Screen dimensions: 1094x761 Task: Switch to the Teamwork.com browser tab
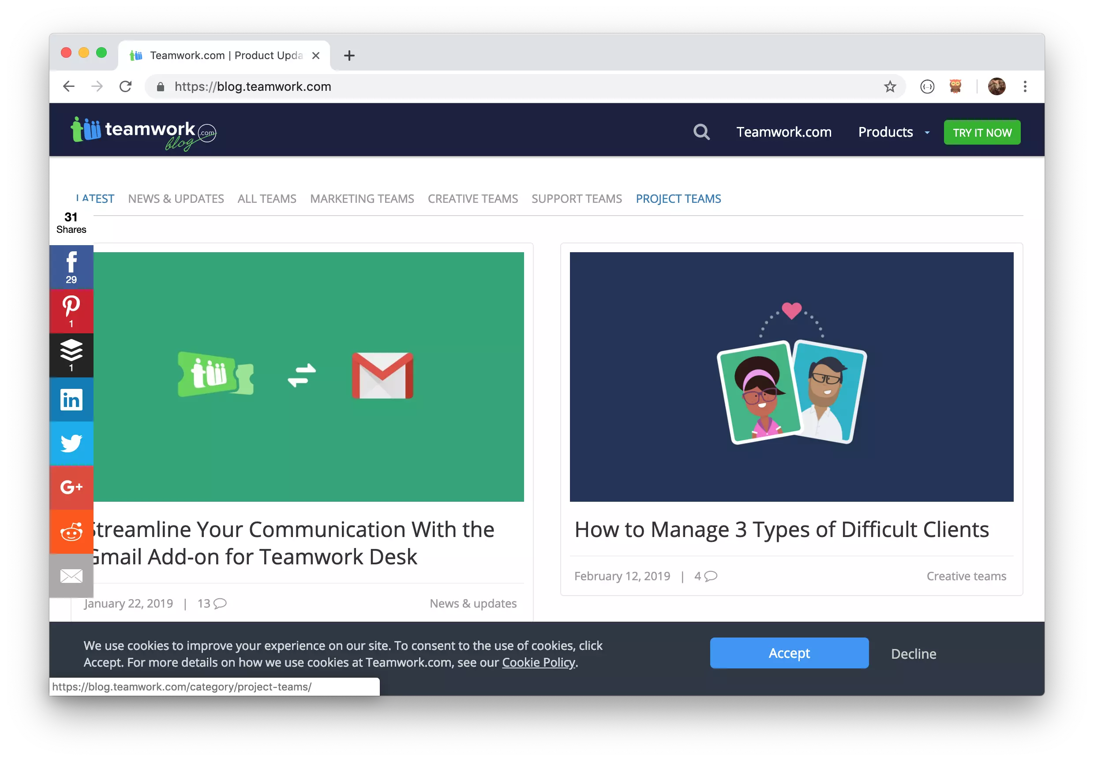(x=225, y=56)
